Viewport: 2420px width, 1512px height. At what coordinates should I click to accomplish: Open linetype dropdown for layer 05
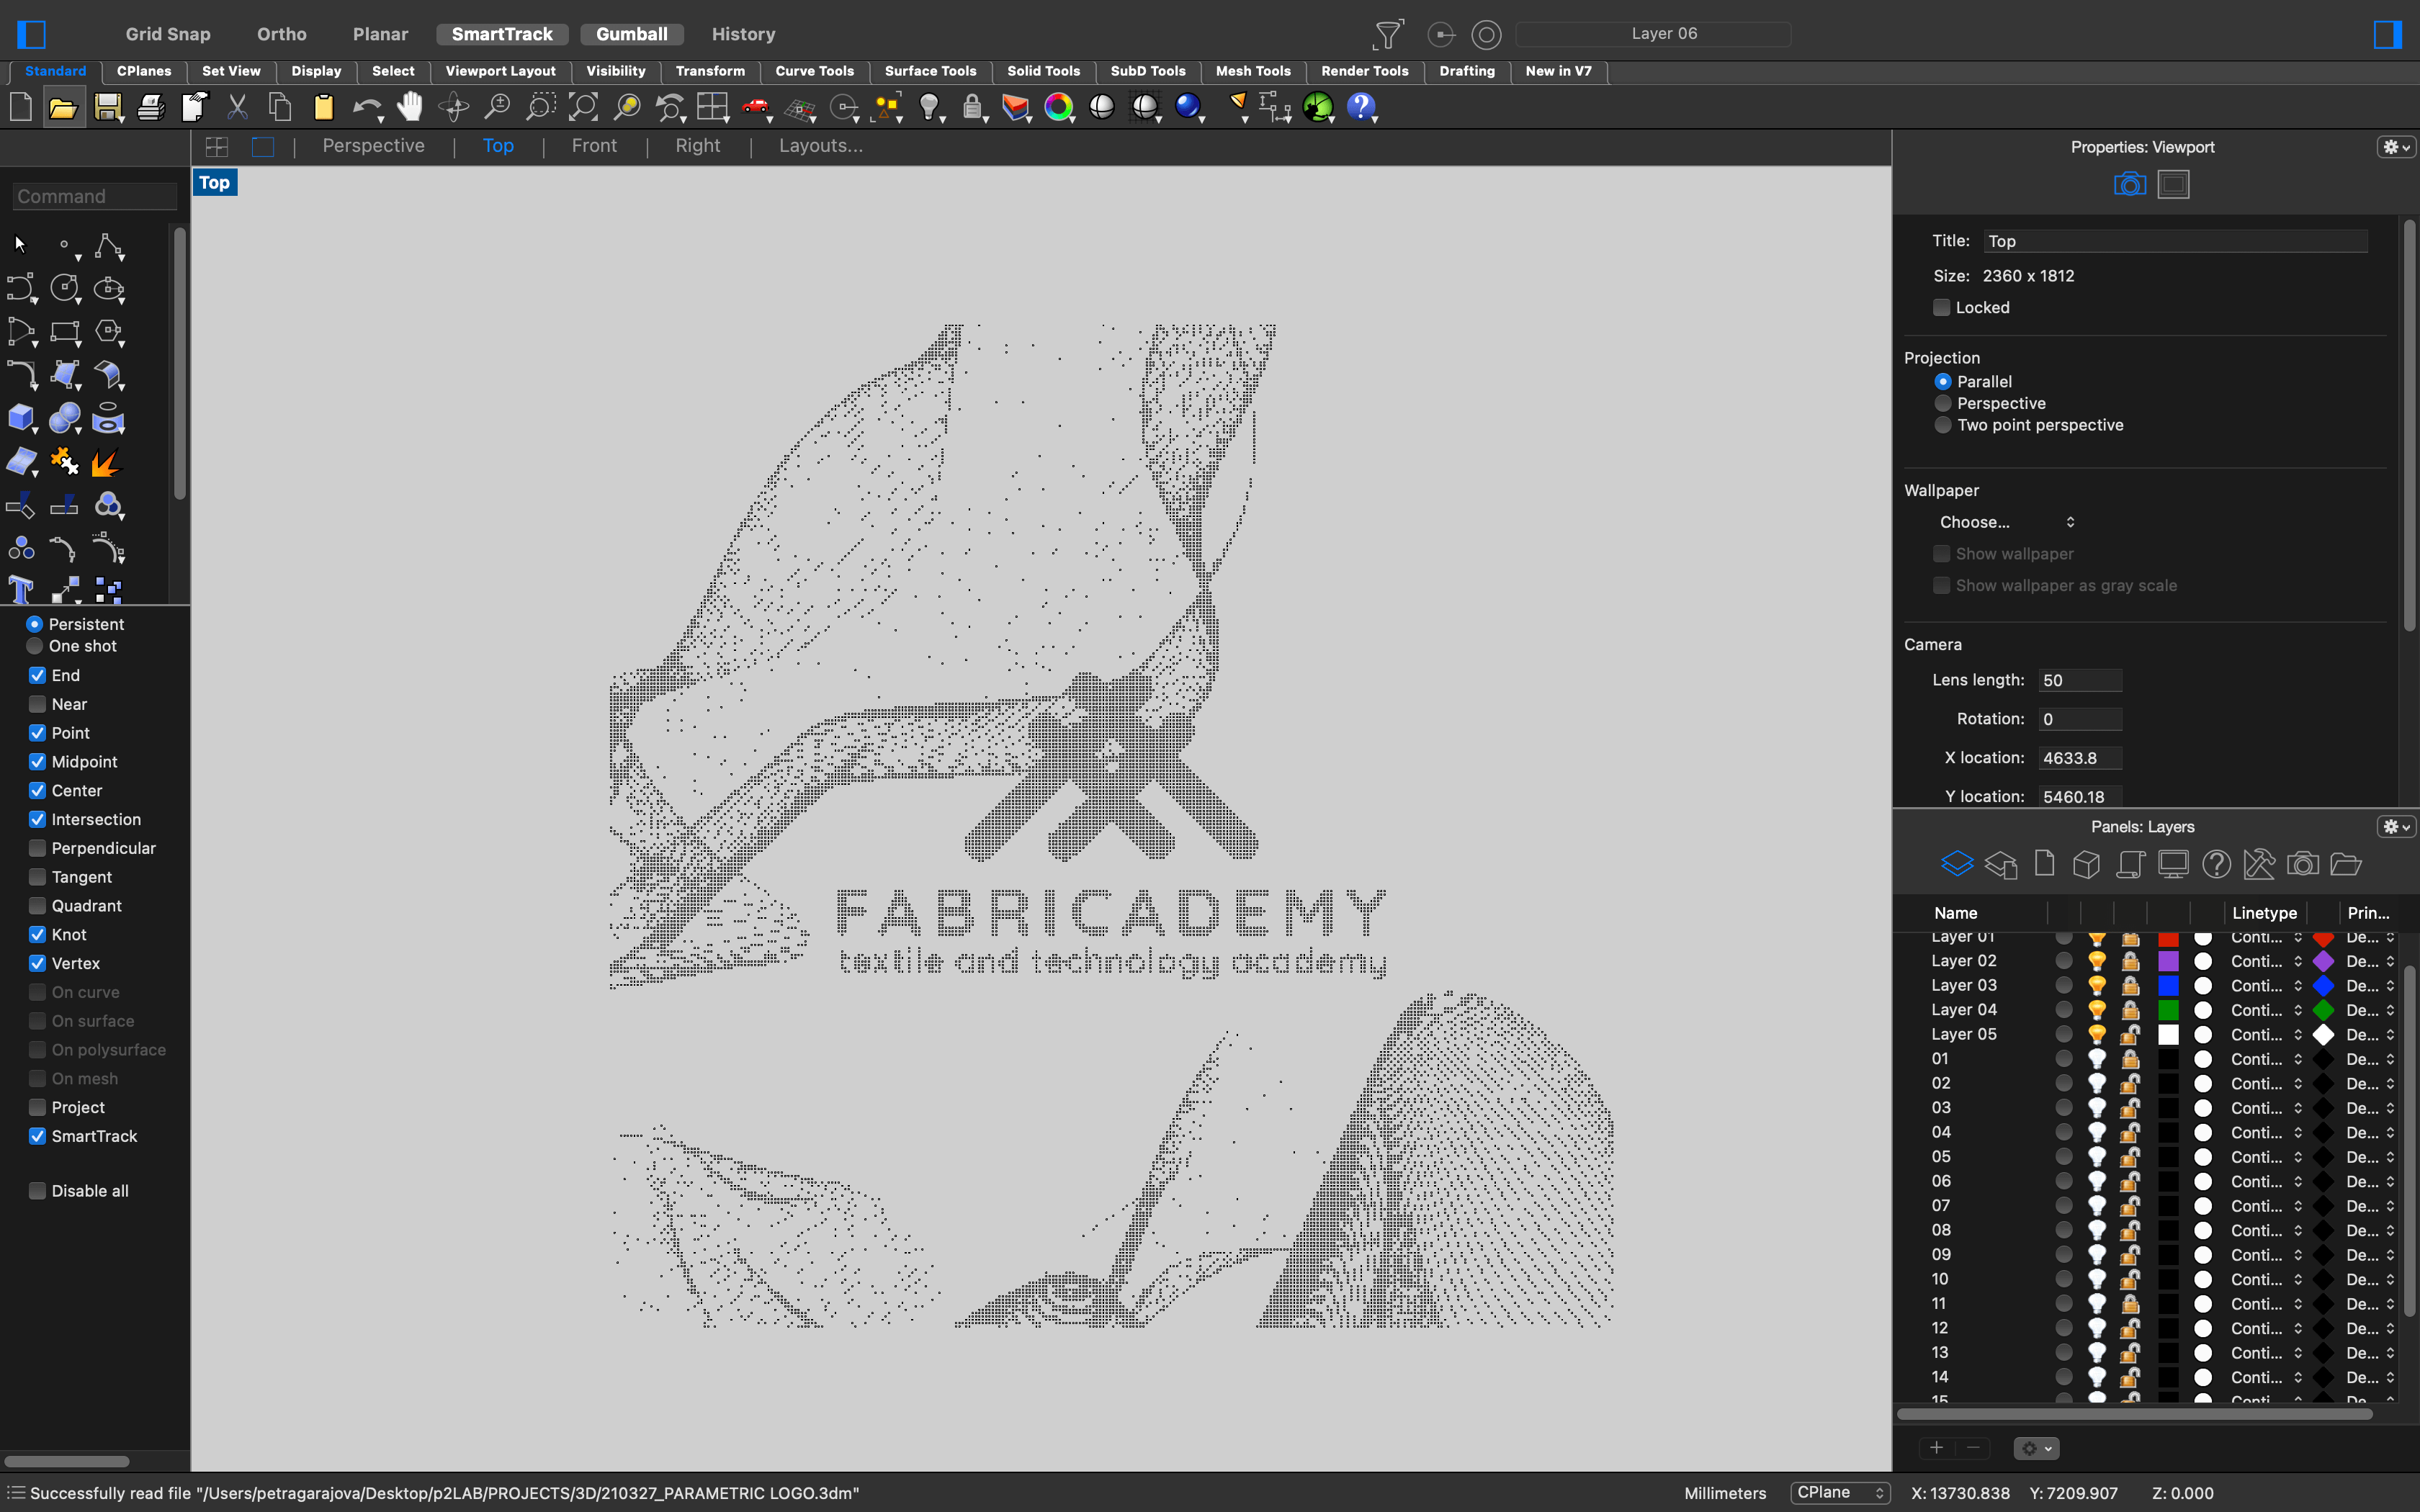point(2266,1034)
